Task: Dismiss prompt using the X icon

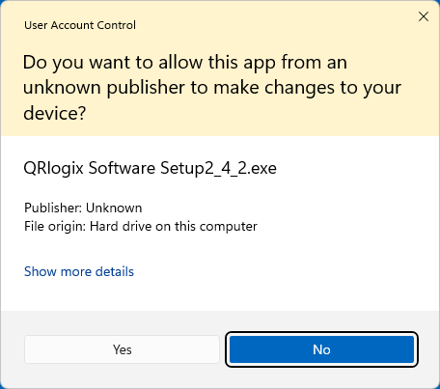Action: (x=424, y=16)
